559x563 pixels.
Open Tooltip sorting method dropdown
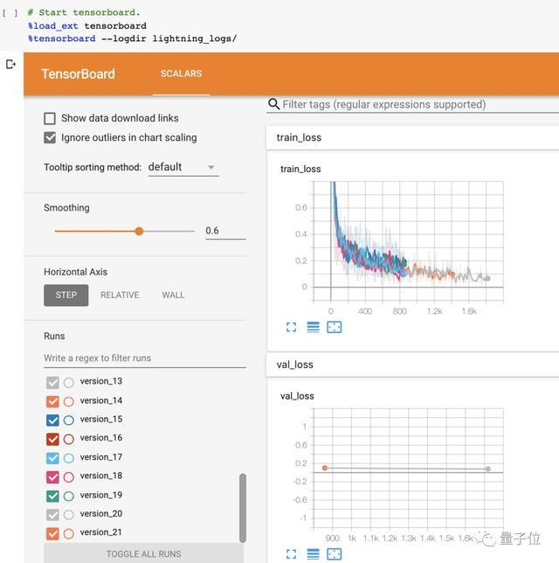coord(183,167)
